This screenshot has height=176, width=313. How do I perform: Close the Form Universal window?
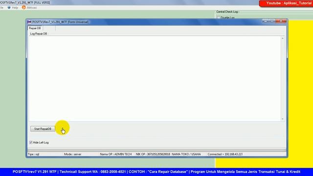281,21
